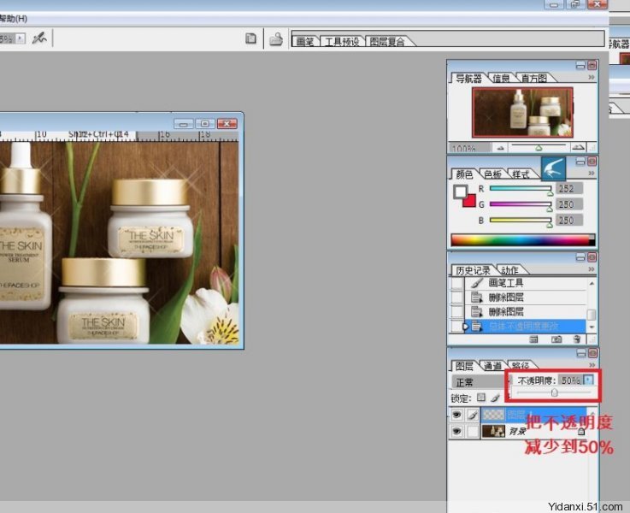Viewport: 630px width, 513px height.
Task: Create new snapshot camera icon in History
Action: 556,339
